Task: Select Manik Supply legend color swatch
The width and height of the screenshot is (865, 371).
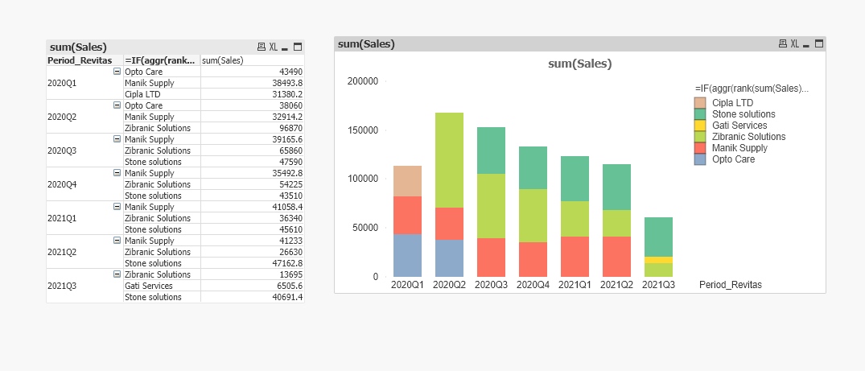Action: pyautogui.click(x=700, y=148)
